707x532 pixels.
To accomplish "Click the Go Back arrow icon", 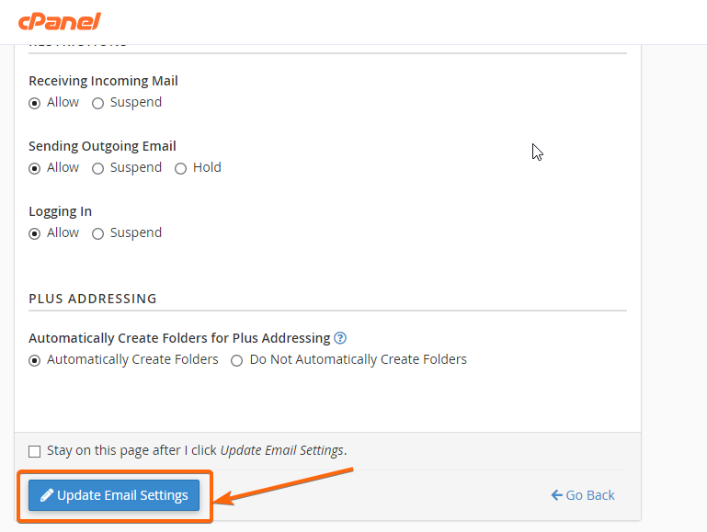I will [557, 495].
